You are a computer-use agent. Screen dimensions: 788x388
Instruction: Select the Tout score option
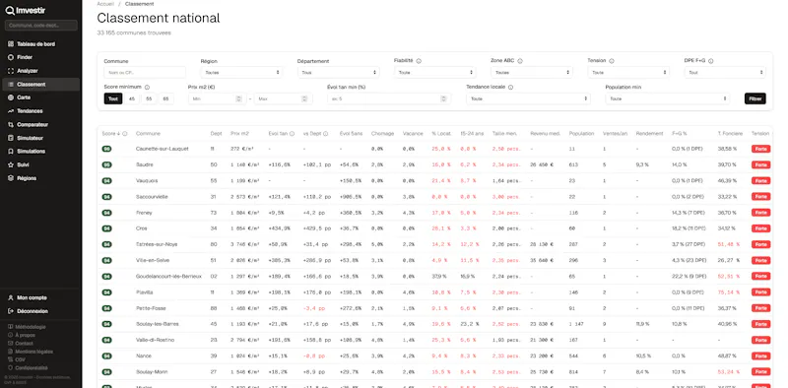click(x=113, y=99)
